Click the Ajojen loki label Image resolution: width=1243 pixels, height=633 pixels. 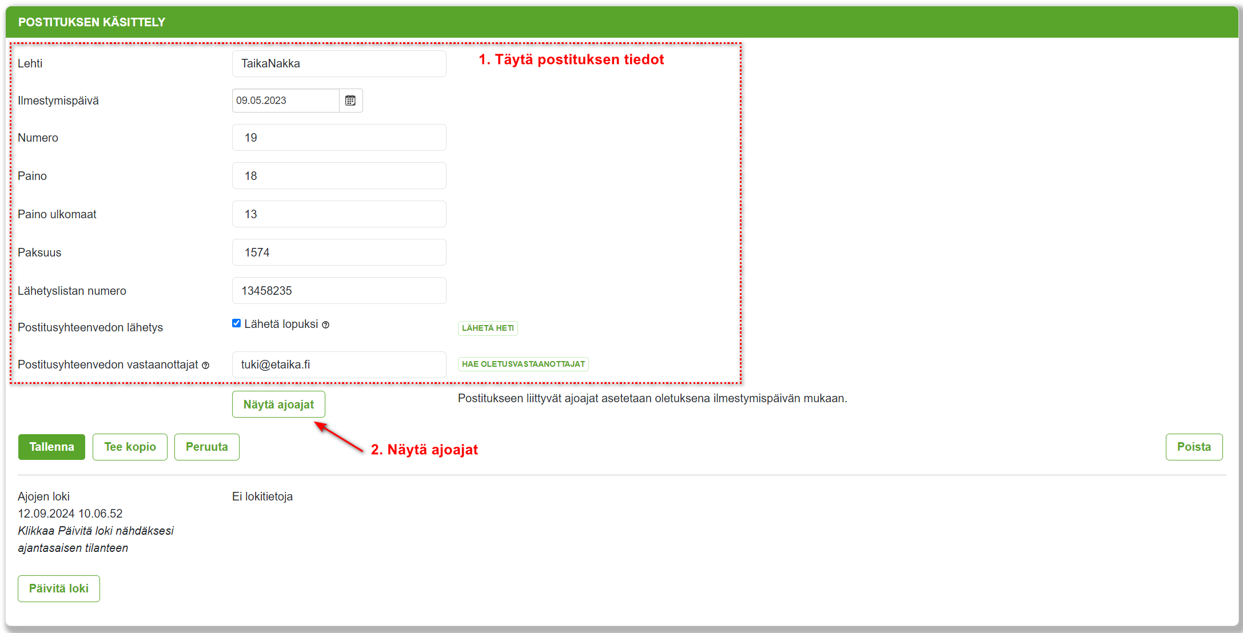43,496
